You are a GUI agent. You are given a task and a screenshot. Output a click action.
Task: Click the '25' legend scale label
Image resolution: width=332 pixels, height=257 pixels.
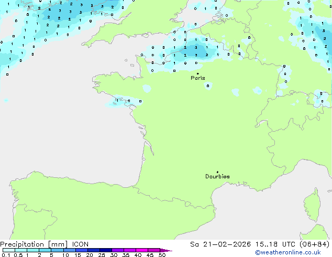(102, 255)
